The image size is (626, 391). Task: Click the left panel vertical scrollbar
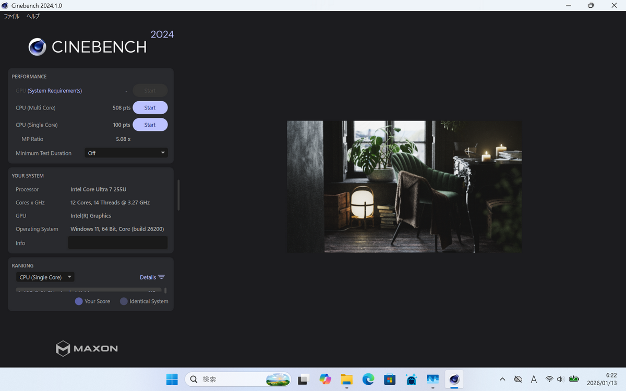[x=178, y=195]
